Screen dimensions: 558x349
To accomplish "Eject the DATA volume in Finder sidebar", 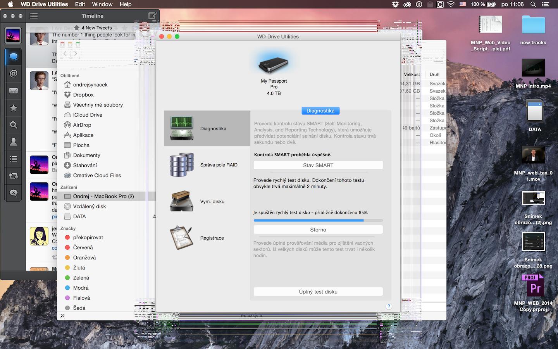I will 155,216.
